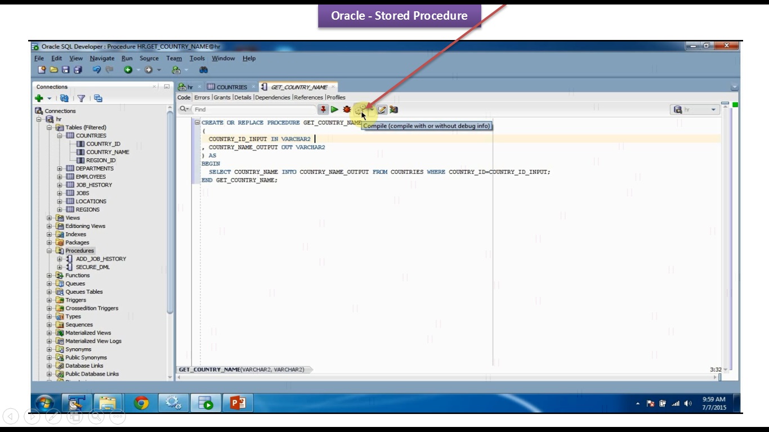Switch to the Errors sub-tab
This screenshot has width=769, height=432.
point(202,97)
